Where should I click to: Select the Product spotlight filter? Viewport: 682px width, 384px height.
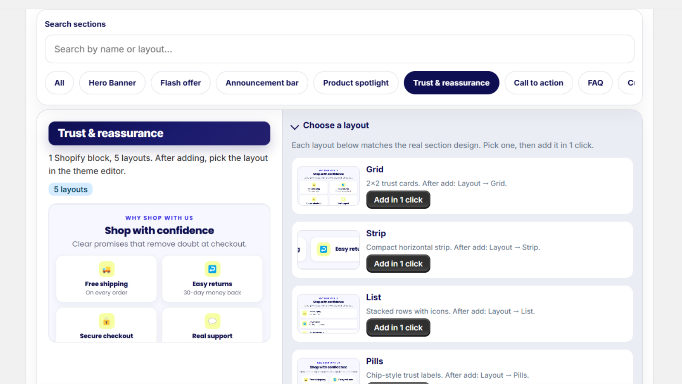click(355, 83)
